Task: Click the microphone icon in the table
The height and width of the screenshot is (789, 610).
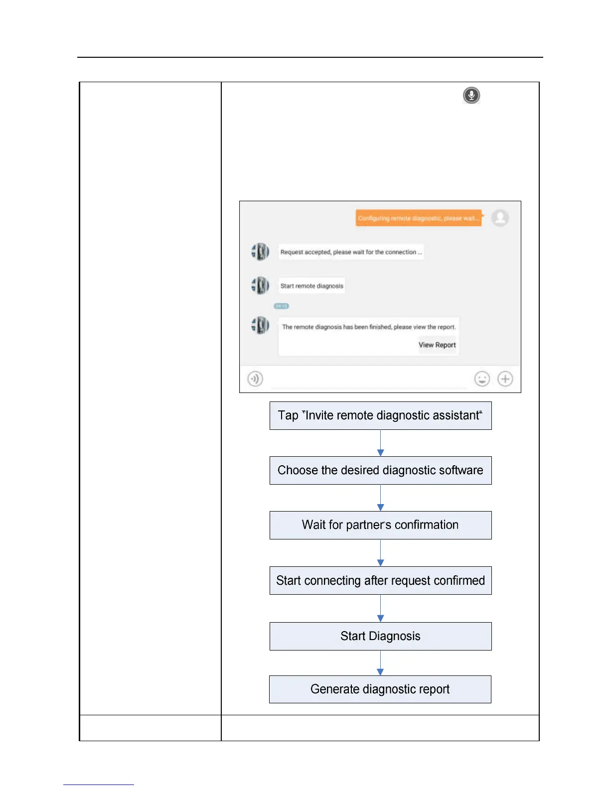Action: pos(471,95)
